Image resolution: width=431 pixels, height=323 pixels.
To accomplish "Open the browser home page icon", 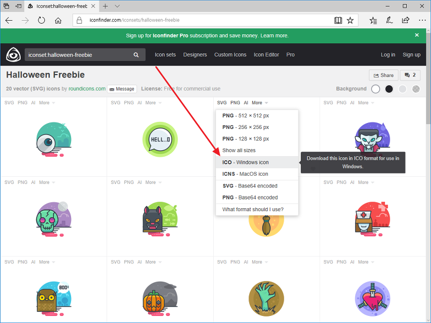I will click(x=58, y=20).
